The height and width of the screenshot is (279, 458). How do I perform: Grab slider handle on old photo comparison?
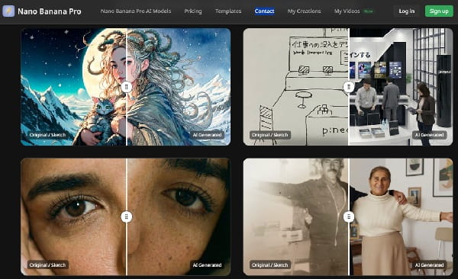tap(349, 216)
